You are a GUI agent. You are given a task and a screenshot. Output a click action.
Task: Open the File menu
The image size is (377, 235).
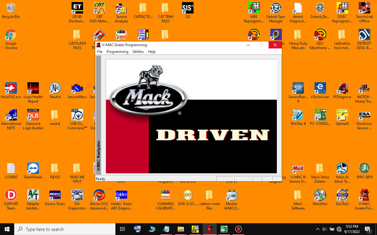(100, 52)
